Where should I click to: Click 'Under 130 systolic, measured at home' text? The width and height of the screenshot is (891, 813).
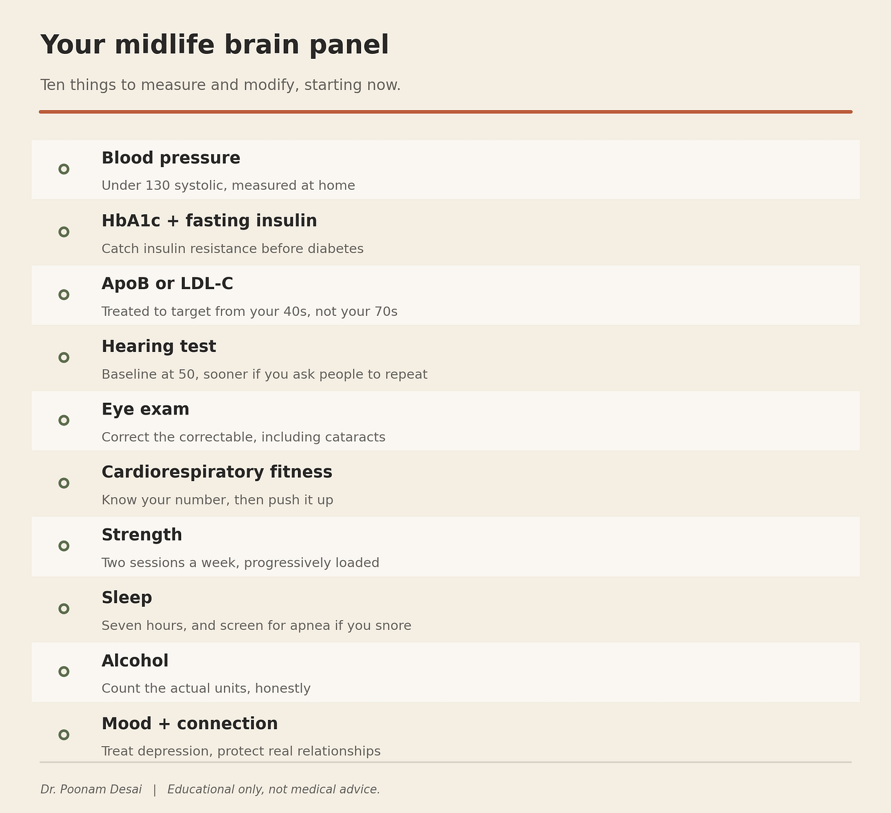tap(228, 185)
